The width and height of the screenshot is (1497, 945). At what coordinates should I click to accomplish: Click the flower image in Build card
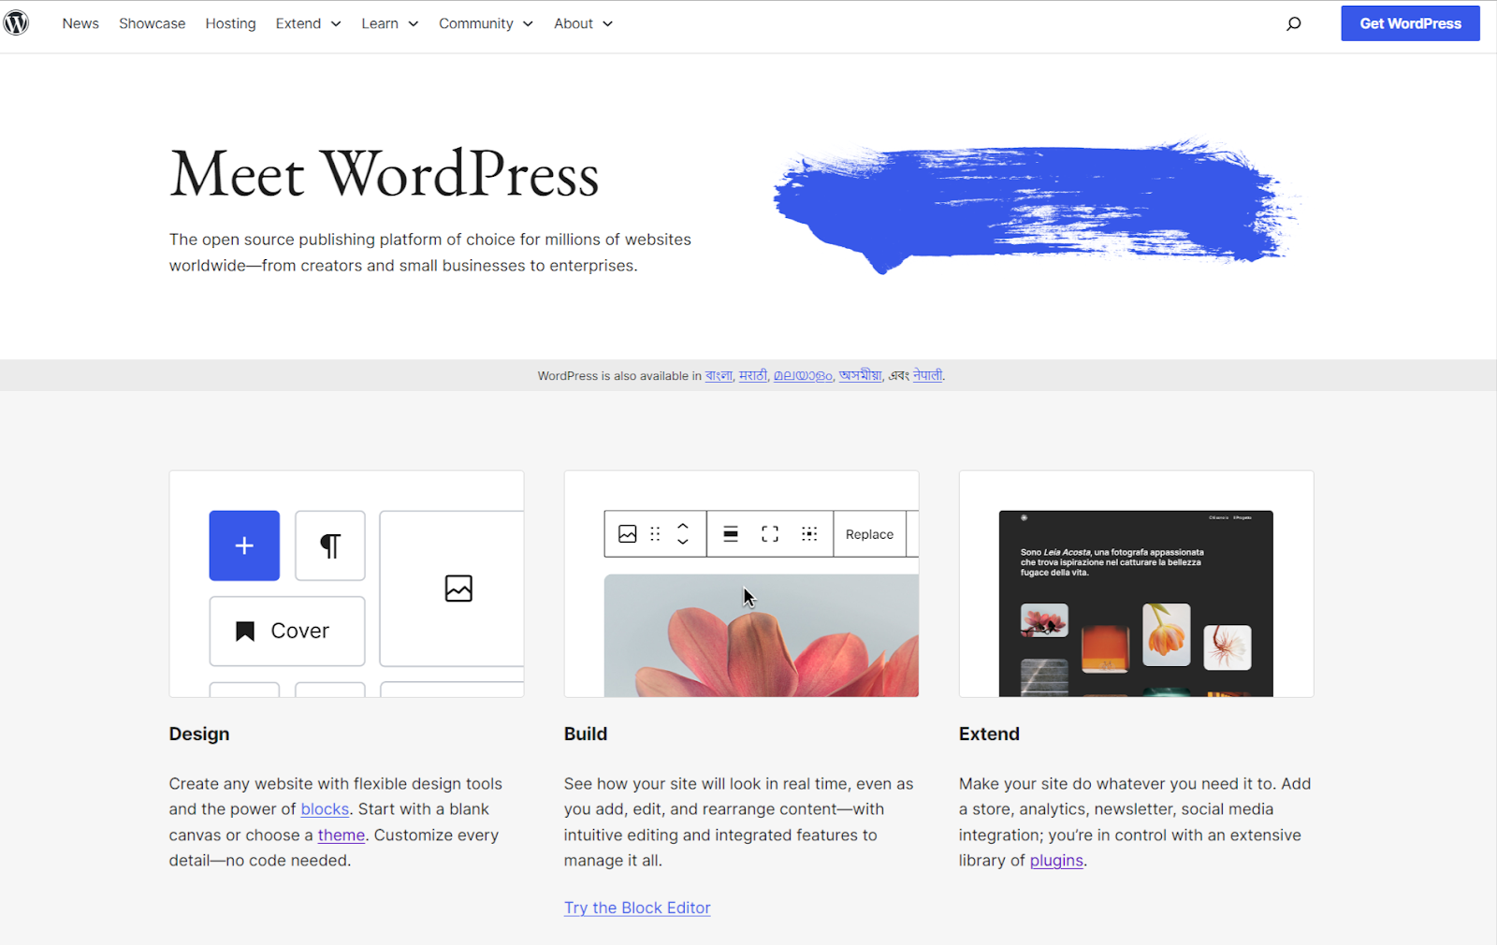762,635
